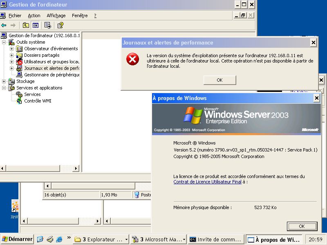Expand Journaux et alertes de performance node
The width and height of the screenshot is (327, 245).
click(x=12, y=68)
